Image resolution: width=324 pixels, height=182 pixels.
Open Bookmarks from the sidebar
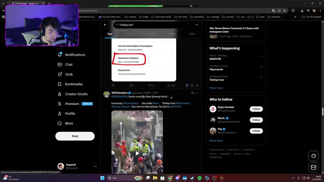pos(70,84)
